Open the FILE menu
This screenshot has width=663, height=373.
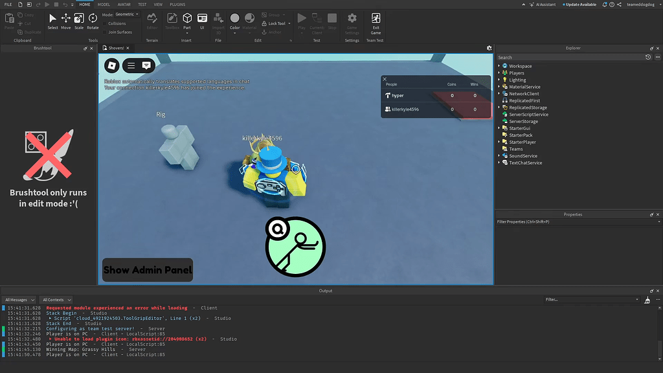(8, 5)
